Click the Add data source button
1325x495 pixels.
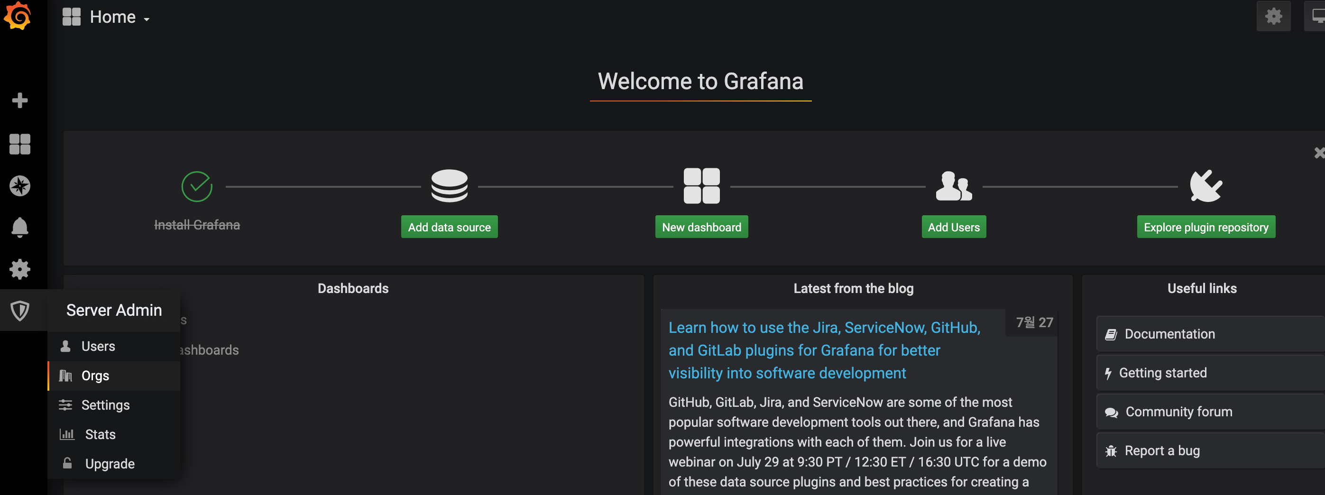[449, 227]
